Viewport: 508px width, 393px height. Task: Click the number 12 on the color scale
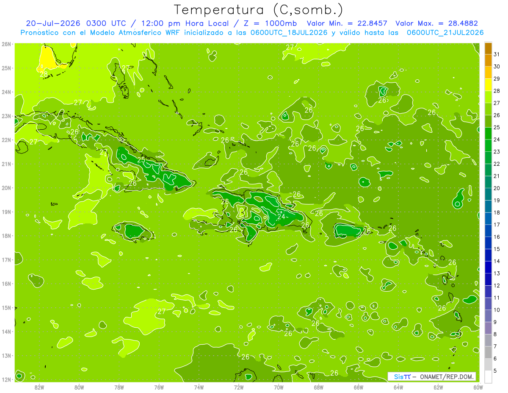[x=497, y=285]
